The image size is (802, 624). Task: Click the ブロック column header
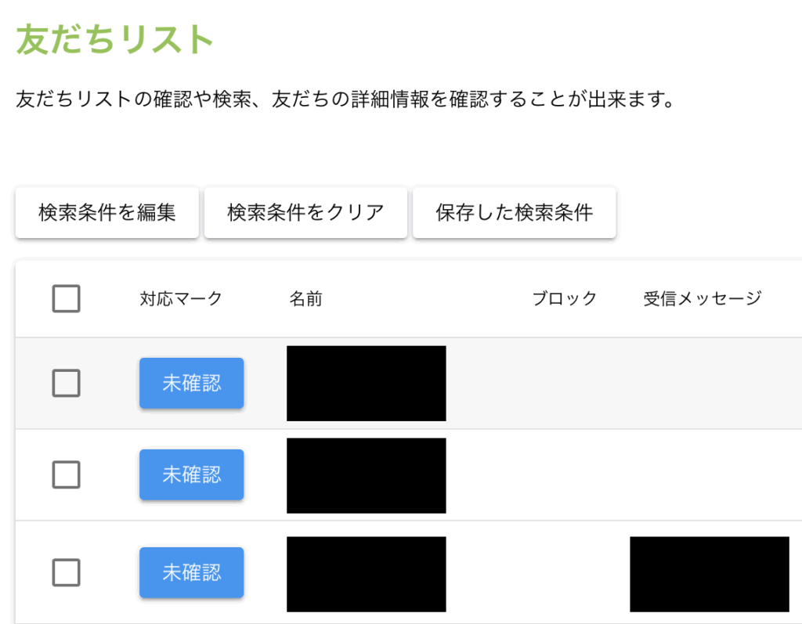click(x=564, y=298)
